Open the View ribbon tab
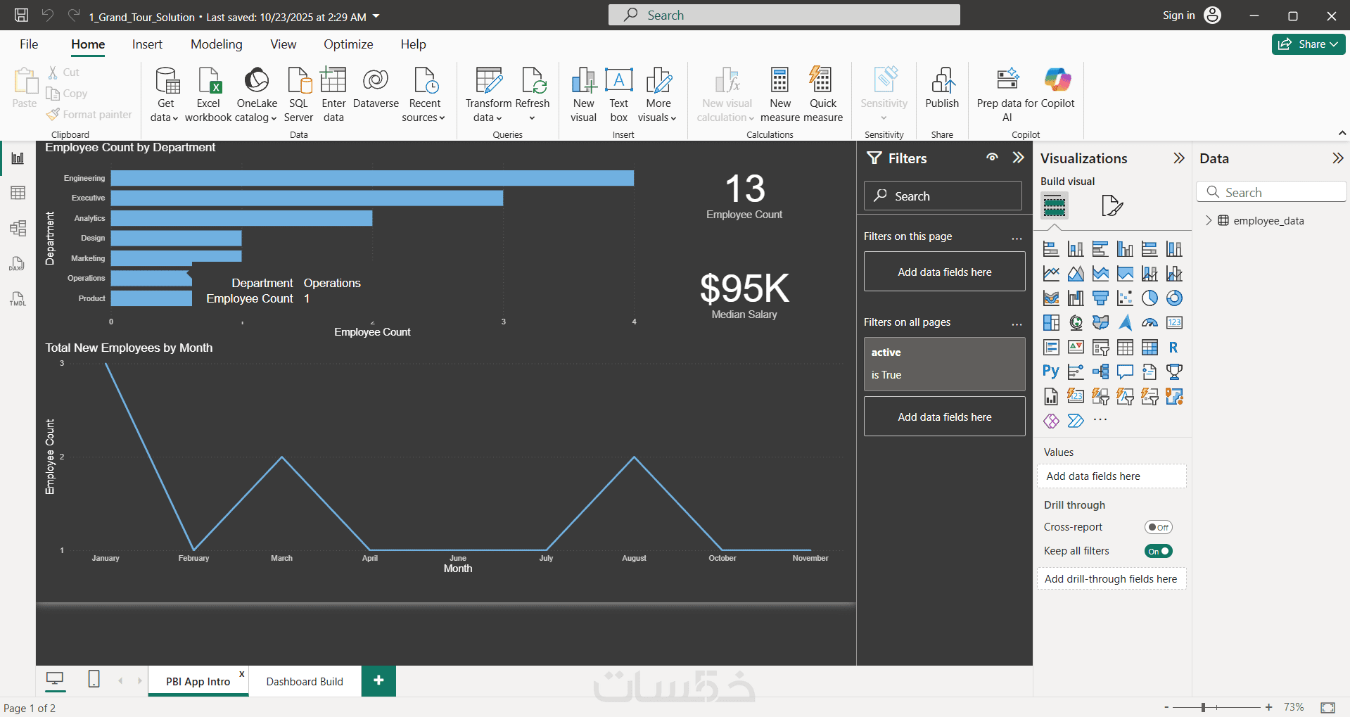This screenshot has height=717, width=1350. [283, 44]
